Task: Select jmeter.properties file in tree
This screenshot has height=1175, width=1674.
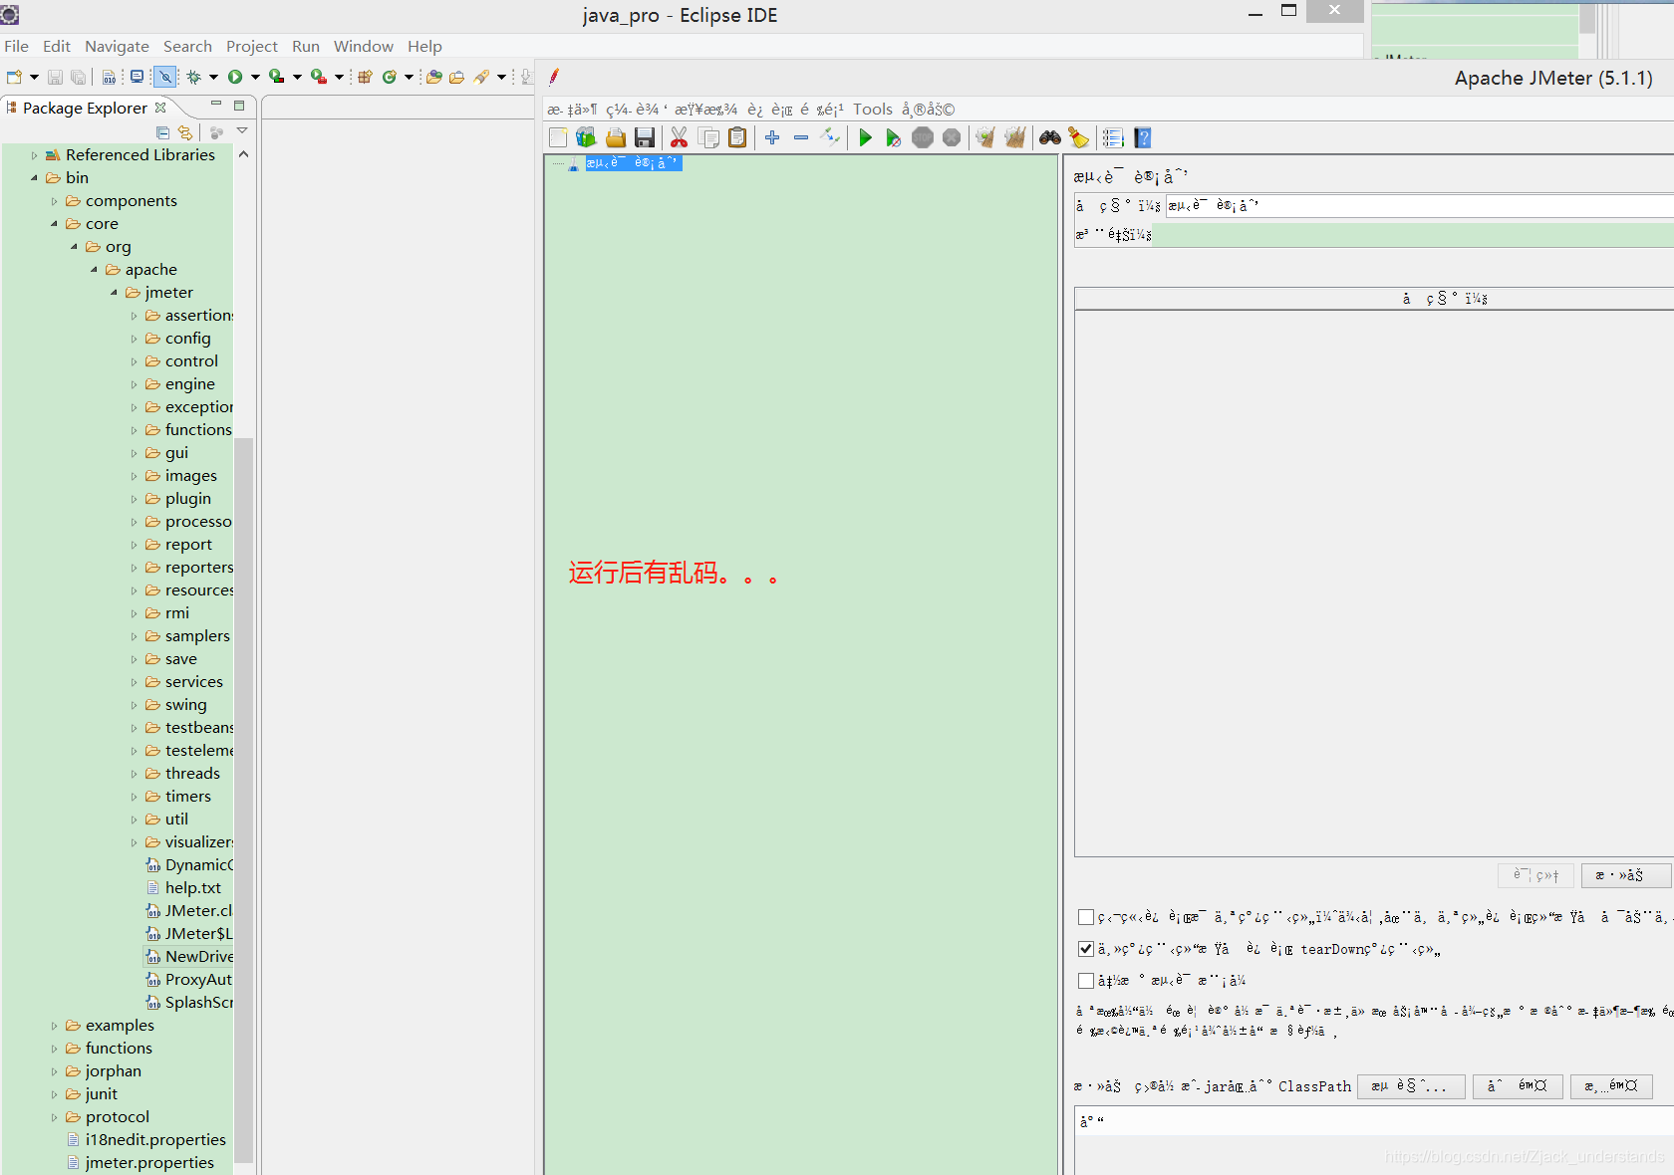Action: pos(149,1163)
